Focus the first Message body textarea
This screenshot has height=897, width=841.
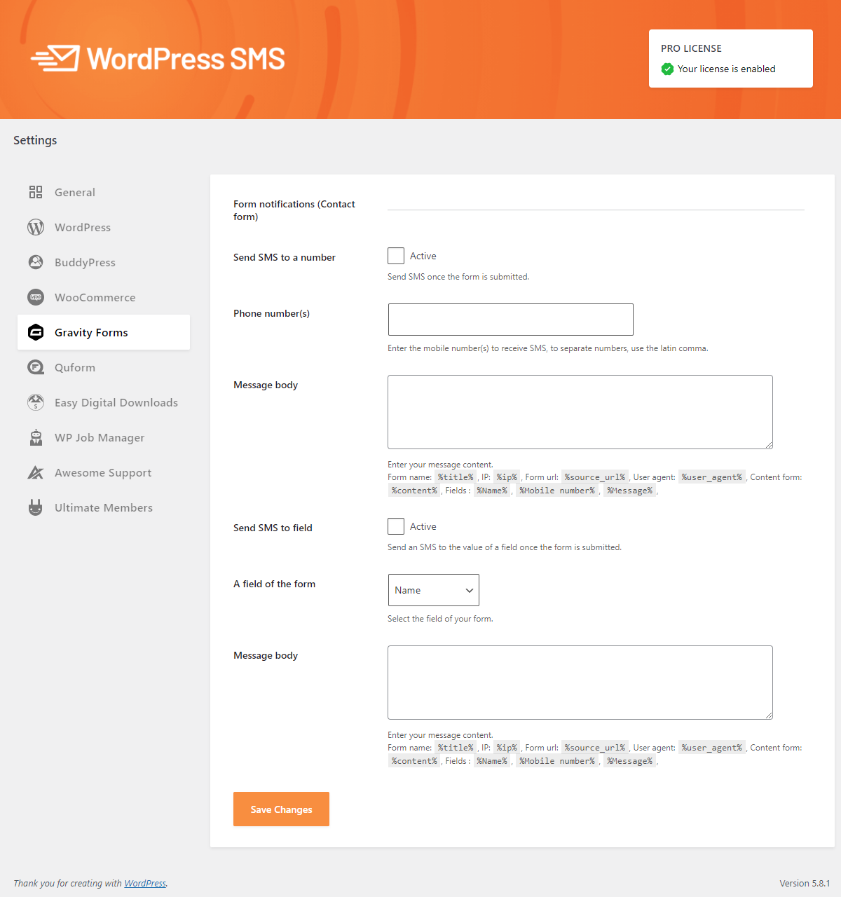click(580, 412)
